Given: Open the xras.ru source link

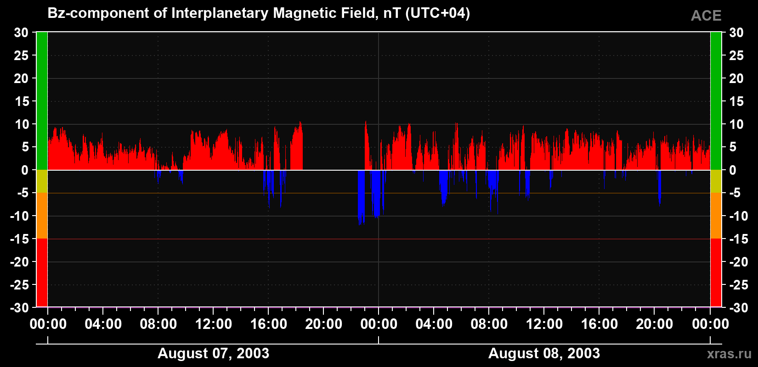Looking at the screenshot, I should tap(729, 354).
